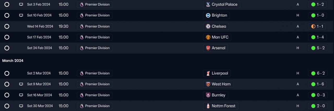This screenshot has height=111, width=334.
Task: Open the Nottm Forest opponent link
Action: (223, 106)
